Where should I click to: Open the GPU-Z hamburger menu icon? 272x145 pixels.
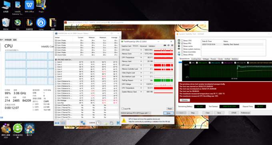(x=172, y=45)
